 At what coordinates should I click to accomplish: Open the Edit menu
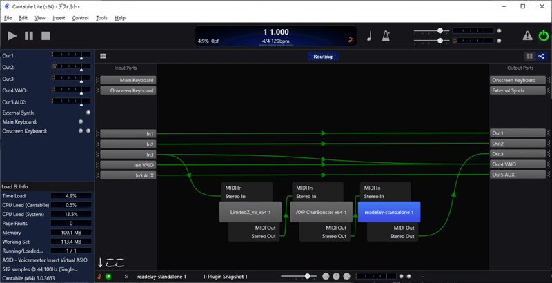(23, 18)
